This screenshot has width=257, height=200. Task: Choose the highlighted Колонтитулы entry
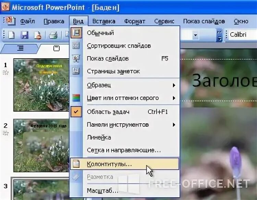point(125,164)
